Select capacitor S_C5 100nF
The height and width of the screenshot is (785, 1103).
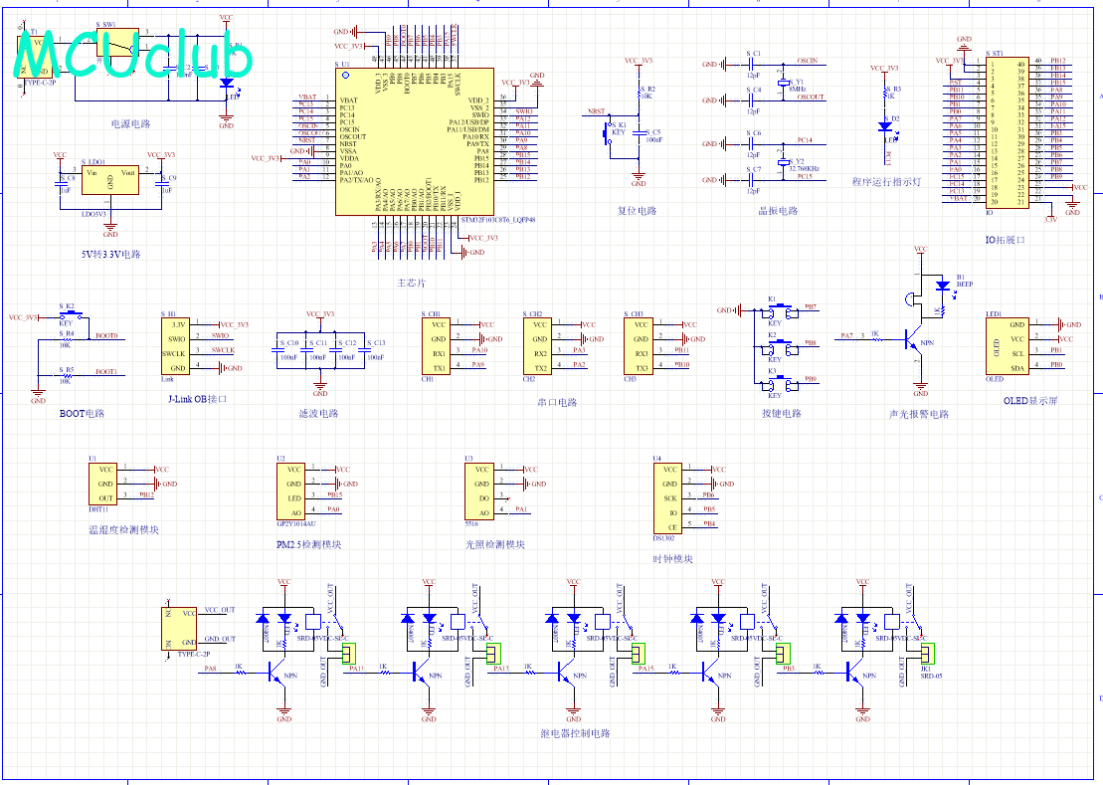[x=639, y=133]
